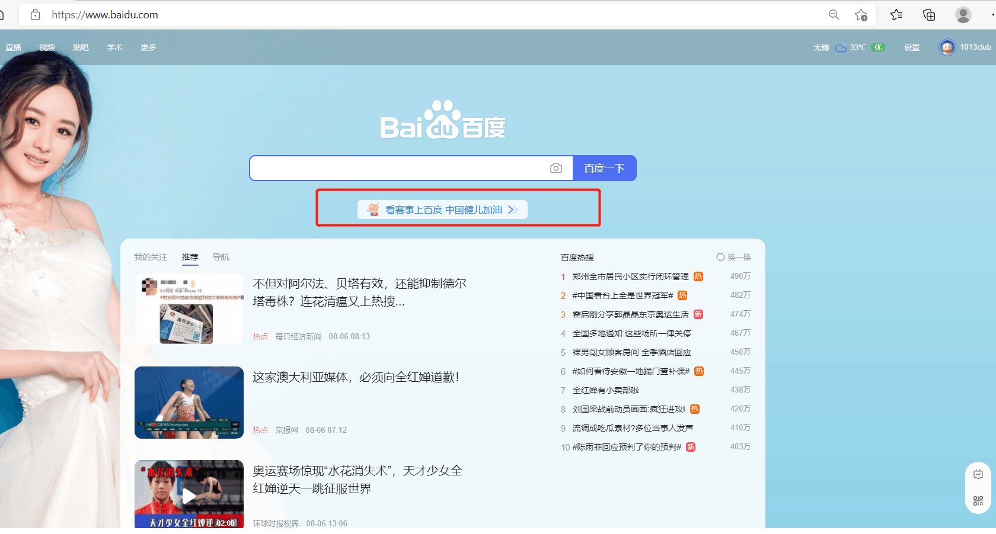
Task: Open hot search 全国多地通知:这些场所一律关停
Action: click(631, 333)
